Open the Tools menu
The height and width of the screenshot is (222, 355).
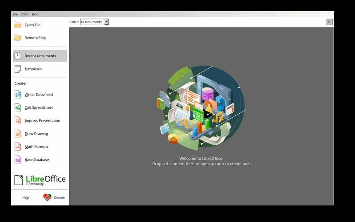25,14
